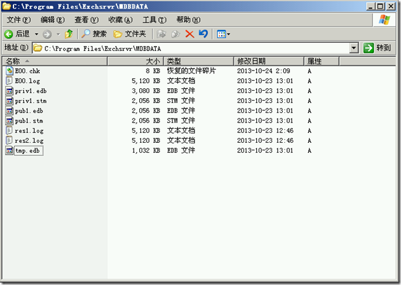
Task: Open the 工具(T) menu
Action: click(155, 20)
